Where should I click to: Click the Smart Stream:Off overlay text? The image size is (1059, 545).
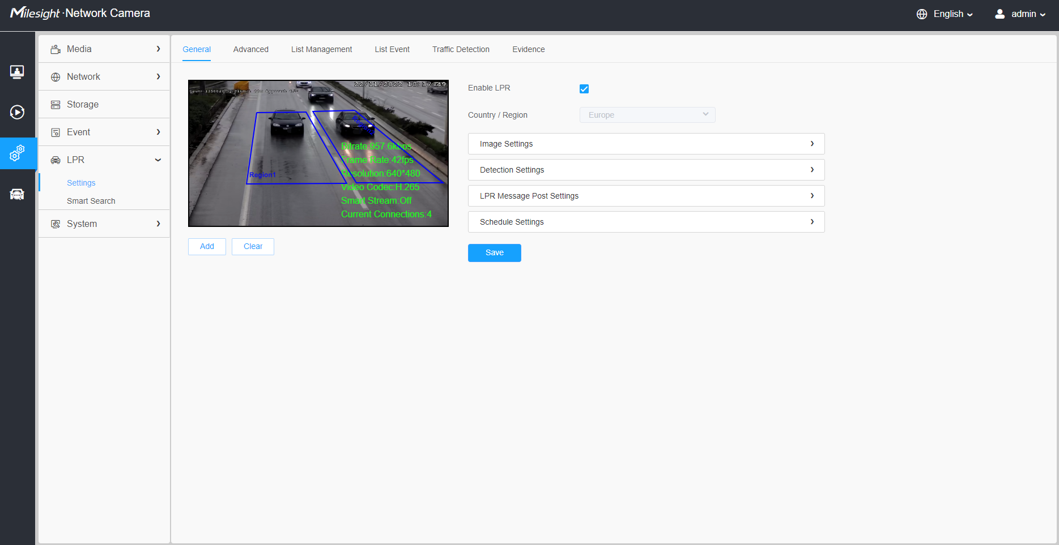pos(376,201)
